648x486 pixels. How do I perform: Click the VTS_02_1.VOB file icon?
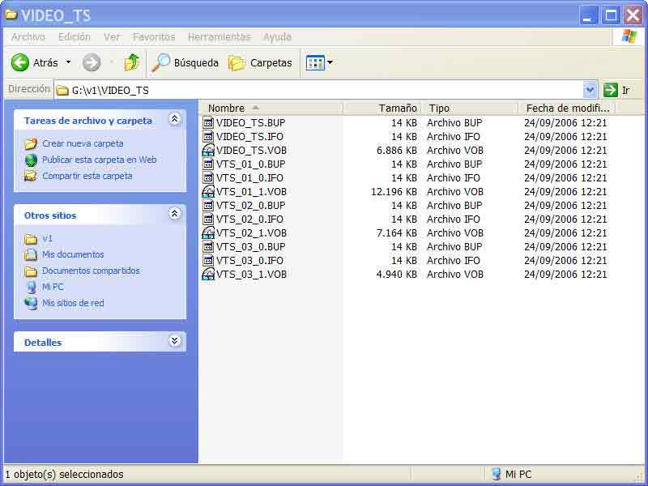point(208,233)
